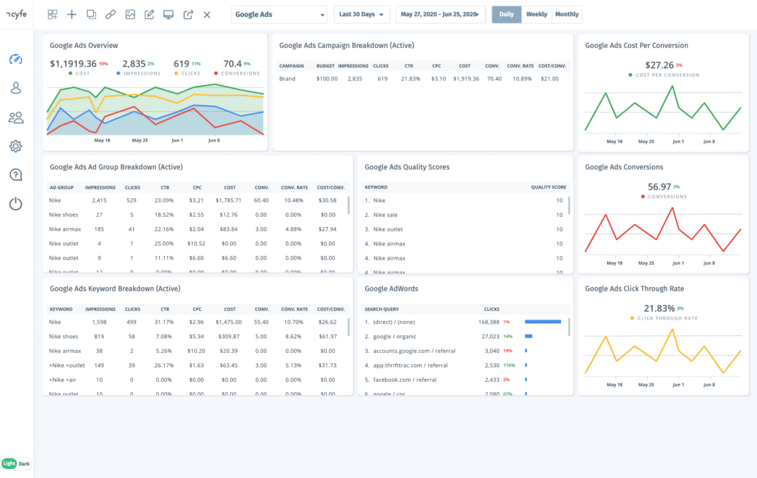The image size is (757, 478).
Task: Click the yellow Clicks legend dot
Action: [x=176, y=73]
